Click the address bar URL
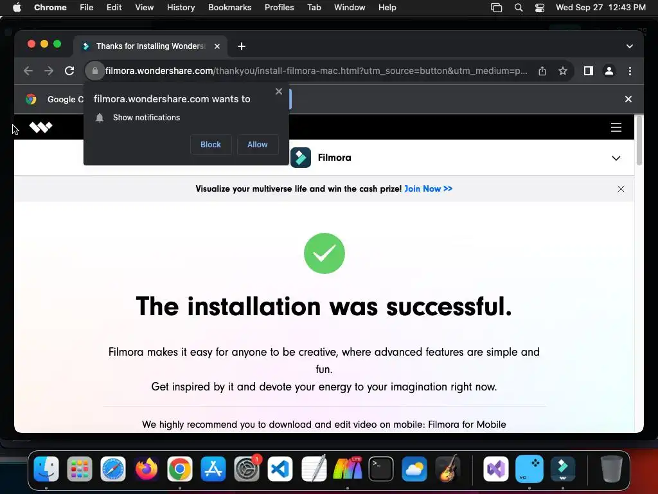 pos(316,71)
